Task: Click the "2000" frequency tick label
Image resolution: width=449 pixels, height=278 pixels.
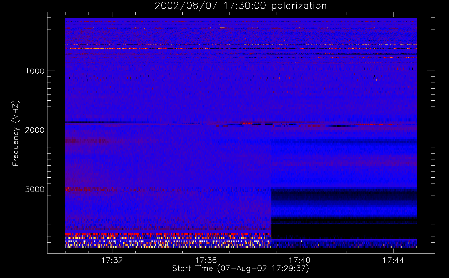Action: (35, 130)
